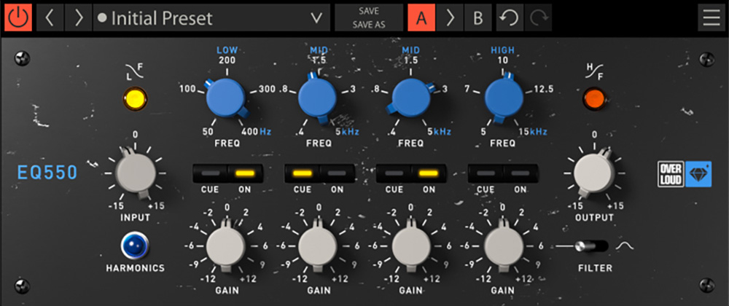Click the FILTER label text
Image resolution: width=729 pixels, height=306 pixels.
pos(595,268)
